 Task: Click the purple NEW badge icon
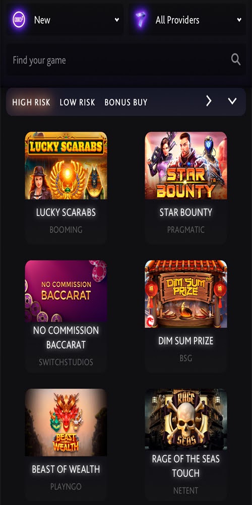[19, 20]
